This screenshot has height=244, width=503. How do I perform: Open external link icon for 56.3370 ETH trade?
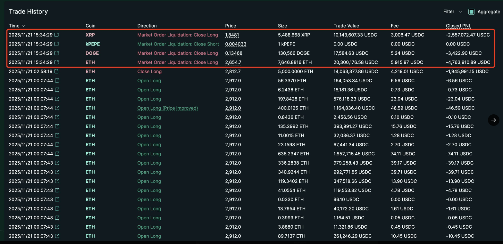click(x=57, y=81)
